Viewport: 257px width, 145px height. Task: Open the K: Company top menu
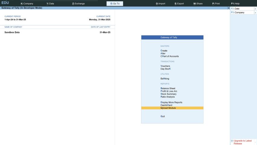tap(27, 3)
